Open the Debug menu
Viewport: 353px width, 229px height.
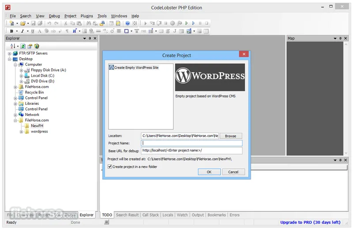click(x=54, y=16)
